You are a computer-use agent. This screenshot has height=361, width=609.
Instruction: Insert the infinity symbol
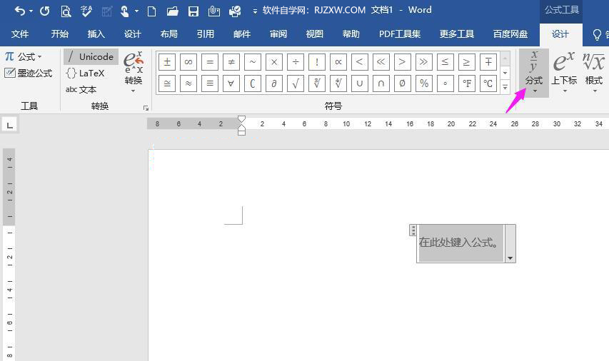(x=188, y=62)
